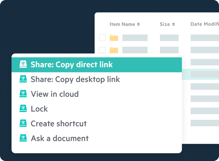The width and height of the screenshot is (219, 161).
Task: Choose the Create shortcut menu text
Action: click(59, 123)
